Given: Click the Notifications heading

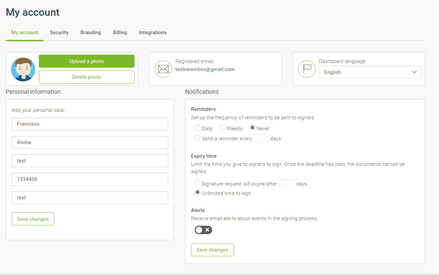Looking at the screenshot, I should (x=202, y=92).
